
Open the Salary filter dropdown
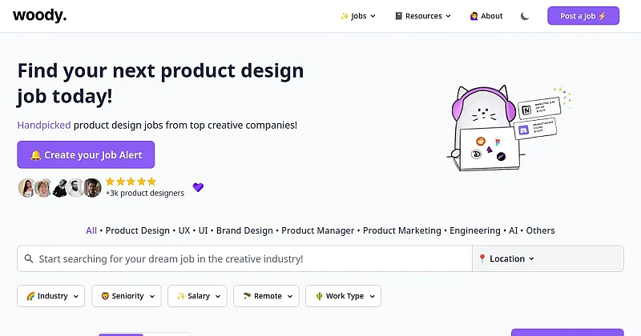[x=197, y=296]
